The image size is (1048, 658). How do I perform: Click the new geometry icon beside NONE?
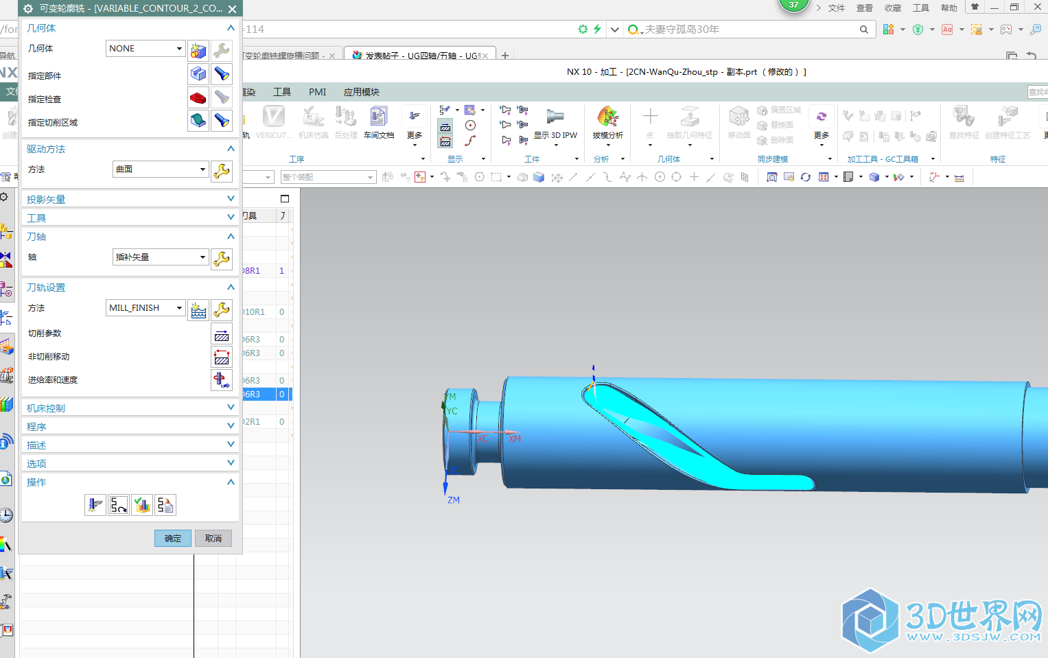[198, 50]
